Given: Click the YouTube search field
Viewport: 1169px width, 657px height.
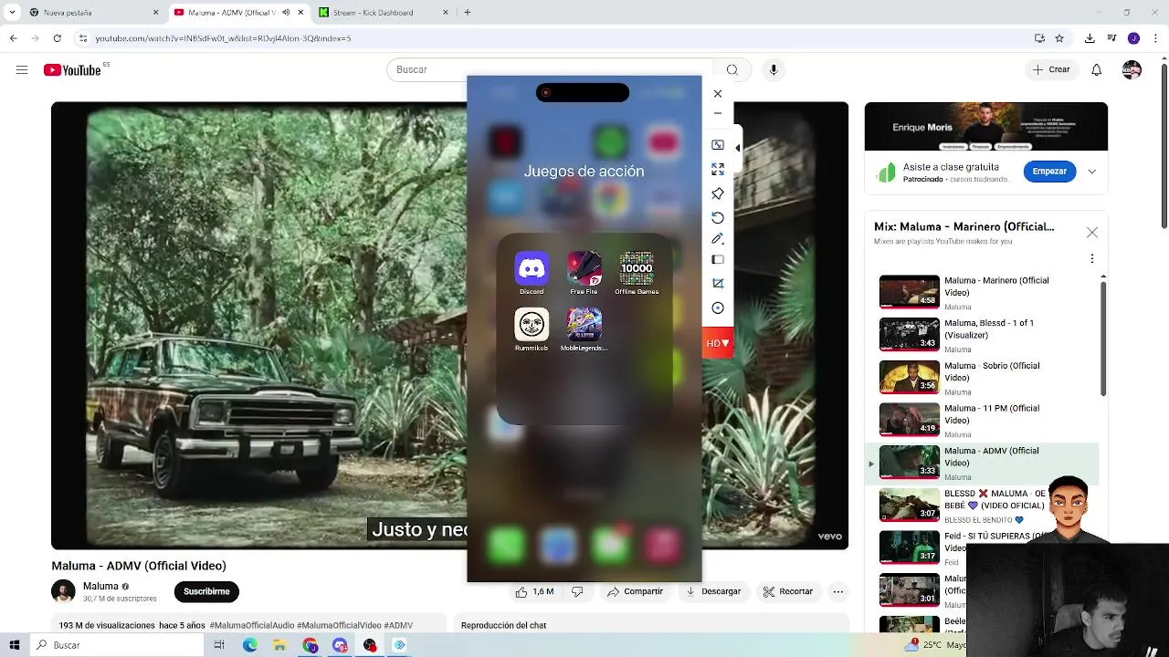Looking at the screenshot, I should click(548, 69).
